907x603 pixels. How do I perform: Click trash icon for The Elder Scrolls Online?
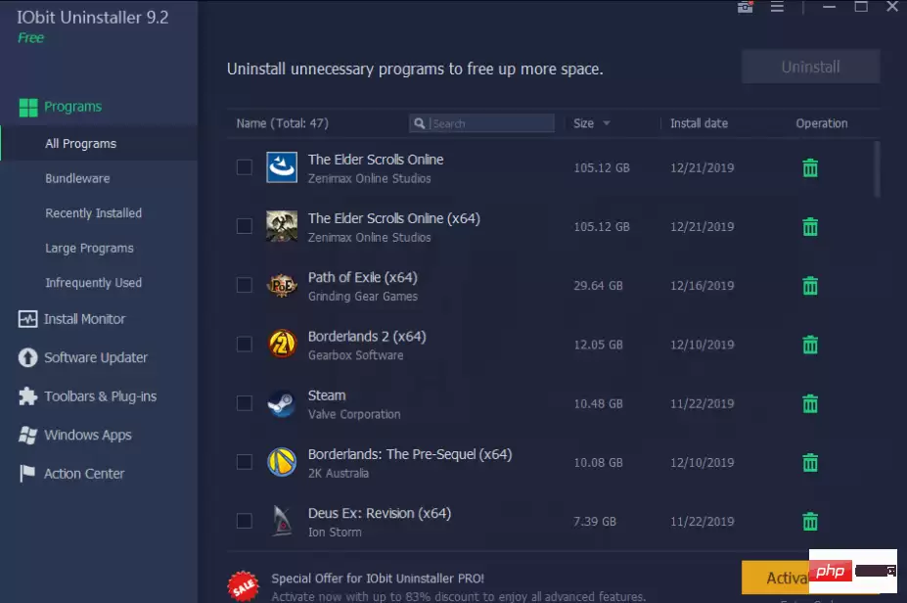(810, 167)
